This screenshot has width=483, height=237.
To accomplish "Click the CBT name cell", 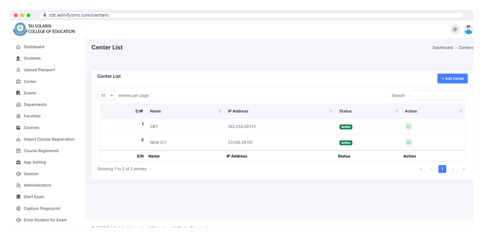I will 153,127.
